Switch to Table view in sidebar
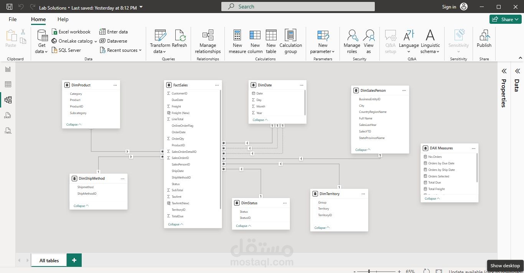Screen dimensions: 524x273 (x=8, y=84)
